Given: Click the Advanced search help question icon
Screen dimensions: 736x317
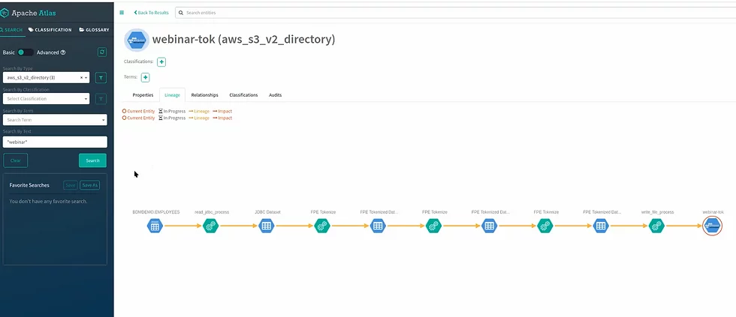Looking at the screenshot, I should point(63,52).
